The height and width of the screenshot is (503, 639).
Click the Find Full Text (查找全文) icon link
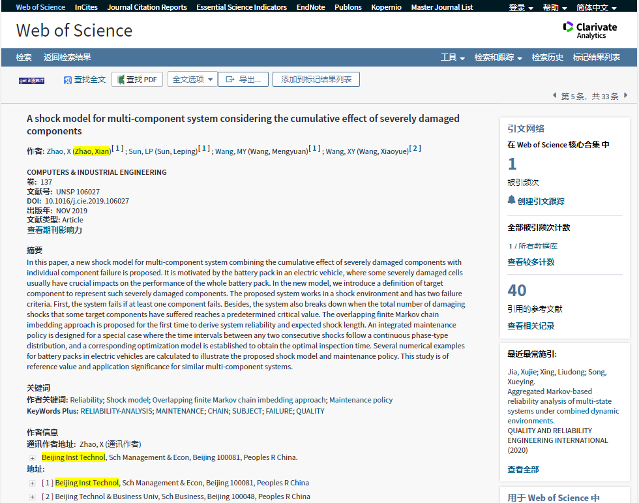point(85,80)
